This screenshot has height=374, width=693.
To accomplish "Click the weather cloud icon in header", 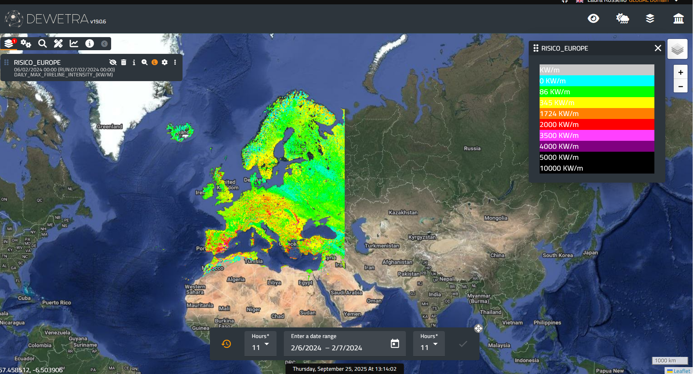I will 622,19.
